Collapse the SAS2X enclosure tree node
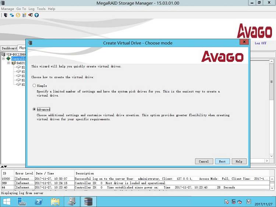The width and height of the screenshot is (276, 207). point(8,63)
